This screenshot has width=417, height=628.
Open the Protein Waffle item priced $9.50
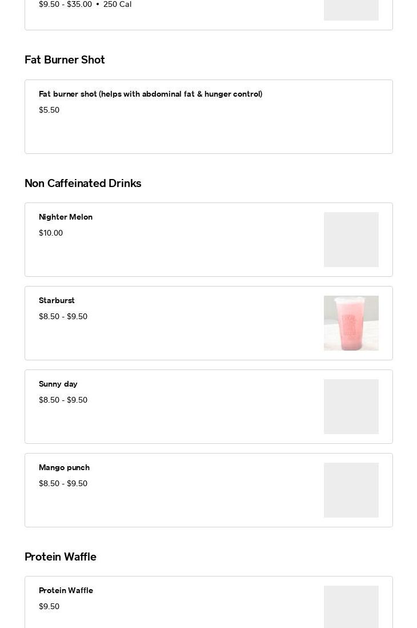66,590
